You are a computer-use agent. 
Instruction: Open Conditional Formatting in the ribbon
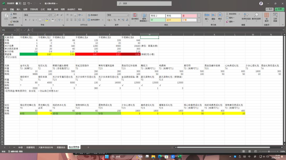(135, 17)
